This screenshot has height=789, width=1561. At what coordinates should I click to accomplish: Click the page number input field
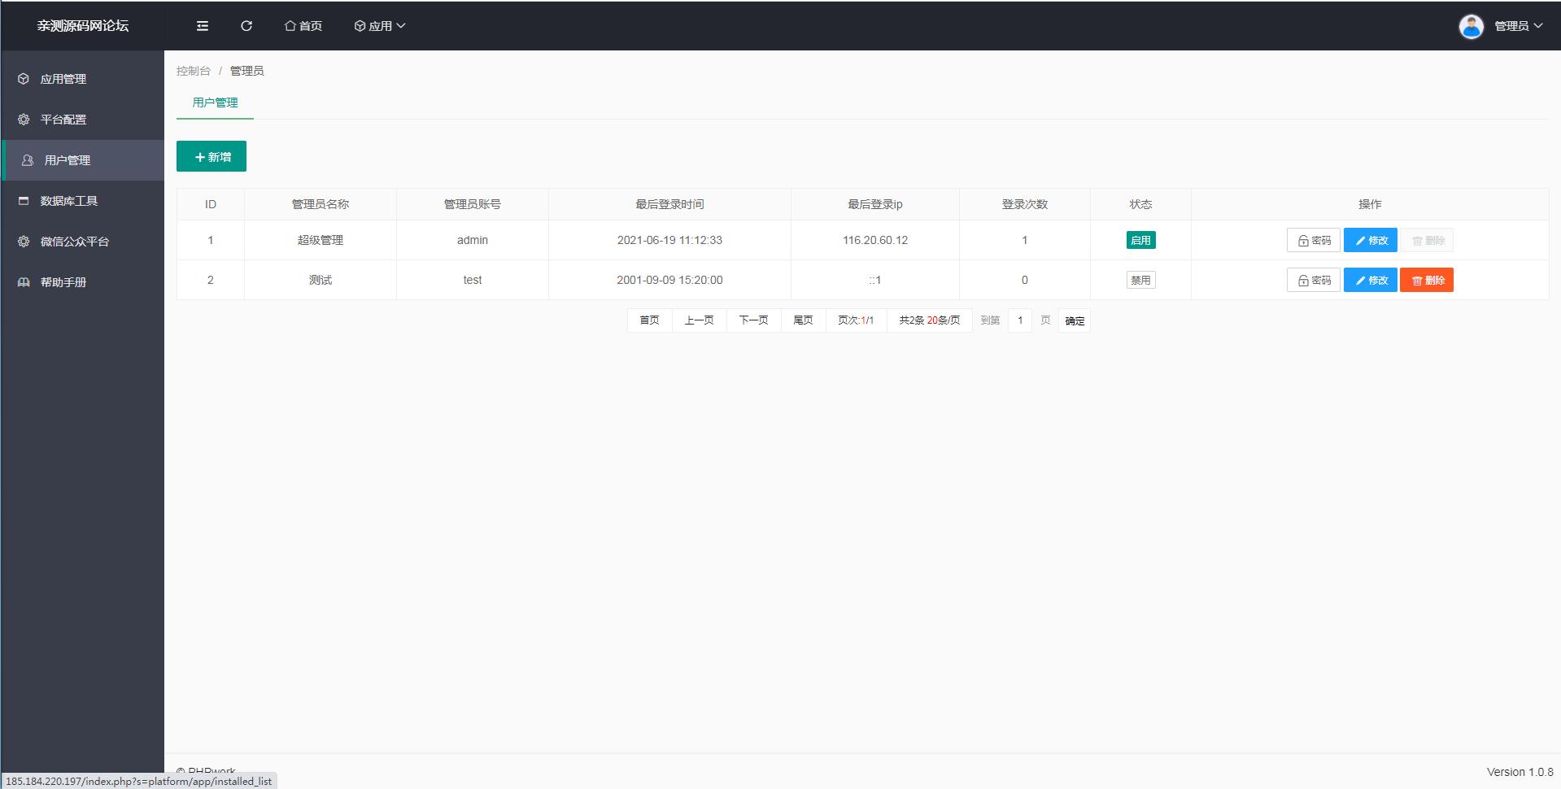1019,320
